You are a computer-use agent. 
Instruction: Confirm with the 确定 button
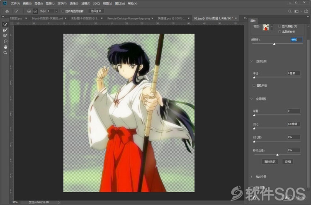click(x=288, y=197)
